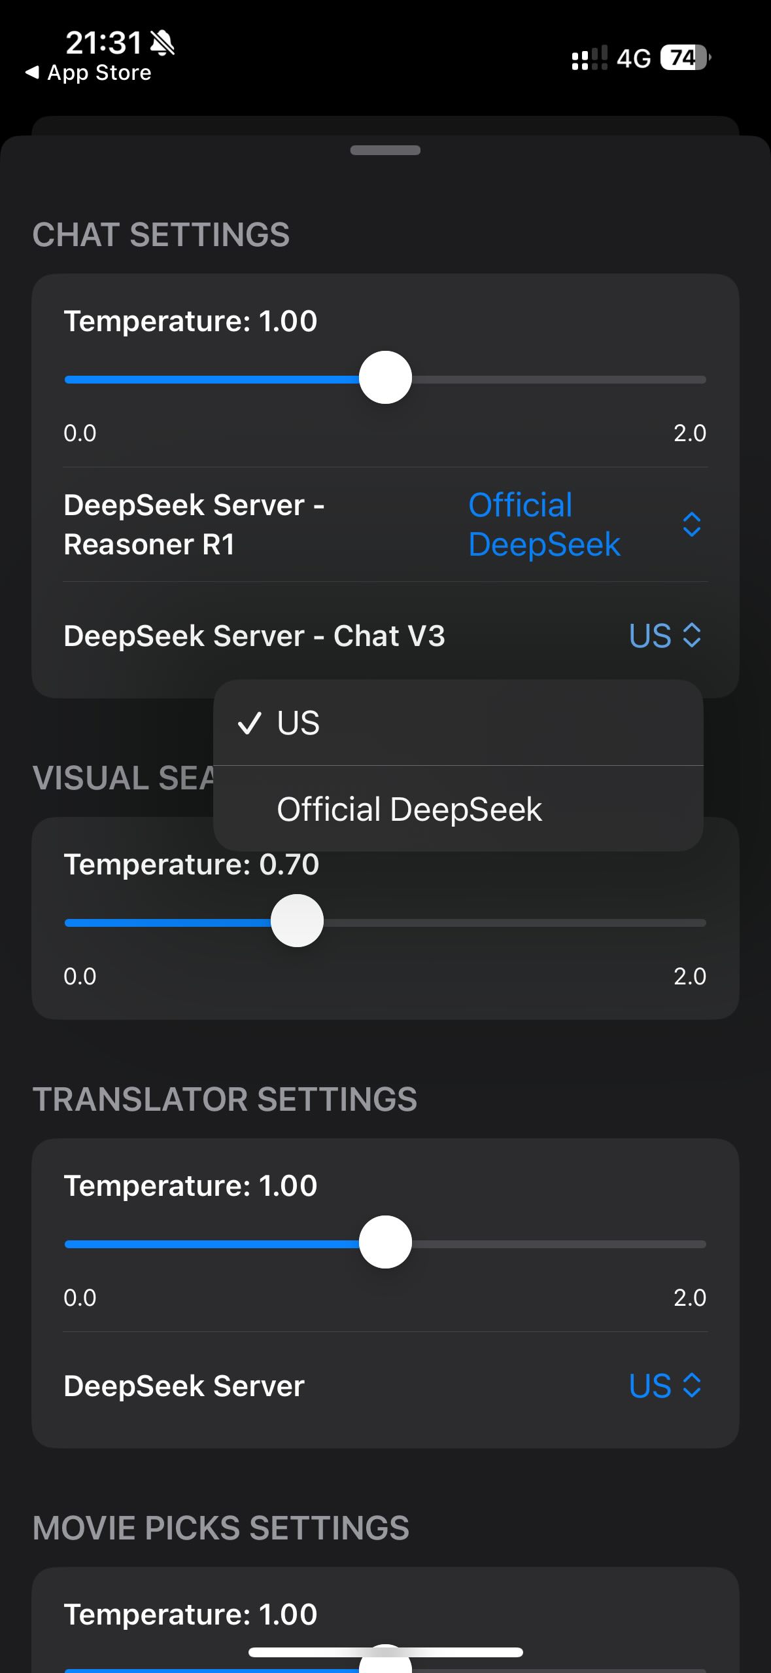Screen dimensions: 771x1673
Task: Tap the DeepSeek Server - Chat V3 label
Action: coord(254,636)
